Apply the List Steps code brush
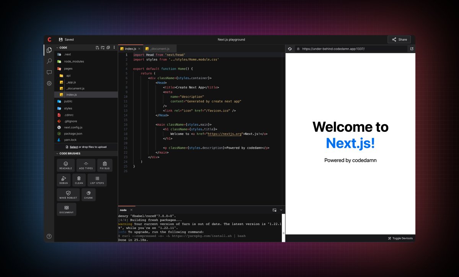 [x=97, y=180]
